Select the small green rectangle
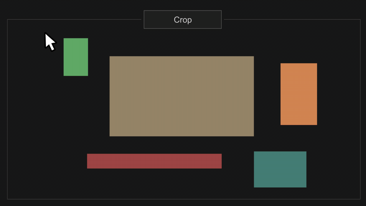Screen dimensions: 366x206 point(76,57)
